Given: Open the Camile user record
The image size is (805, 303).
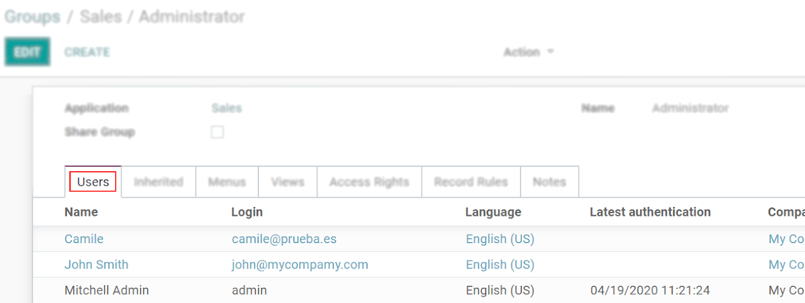Looking at the screenshot, I should [84, 239].
